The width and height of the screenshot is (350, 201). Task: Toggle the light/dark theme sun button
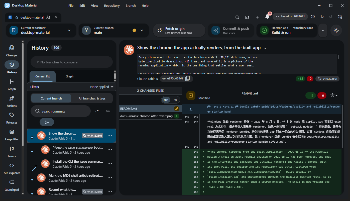336,30
